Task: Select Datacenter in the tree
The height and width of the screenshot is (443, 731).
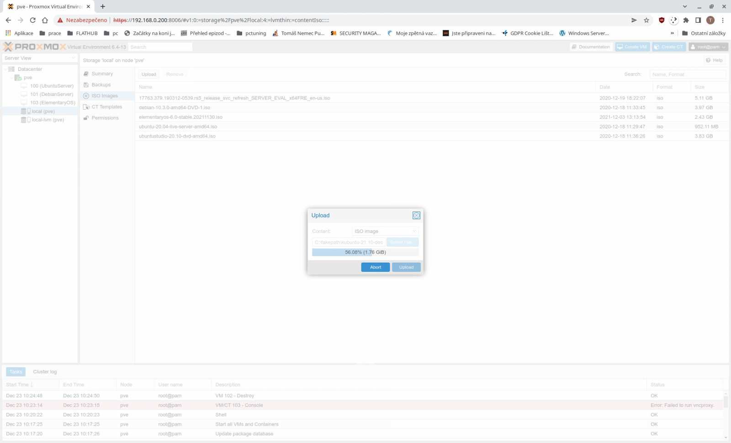Action: click(x=30, y=69)
